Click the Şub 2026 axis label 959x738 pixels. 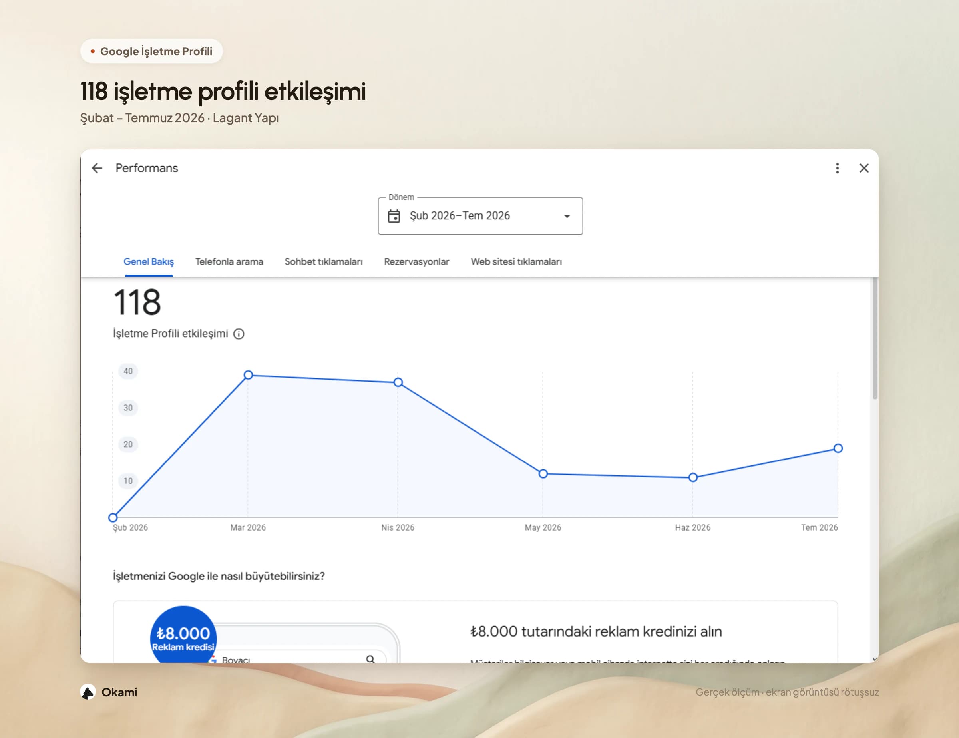coord(130,528)
